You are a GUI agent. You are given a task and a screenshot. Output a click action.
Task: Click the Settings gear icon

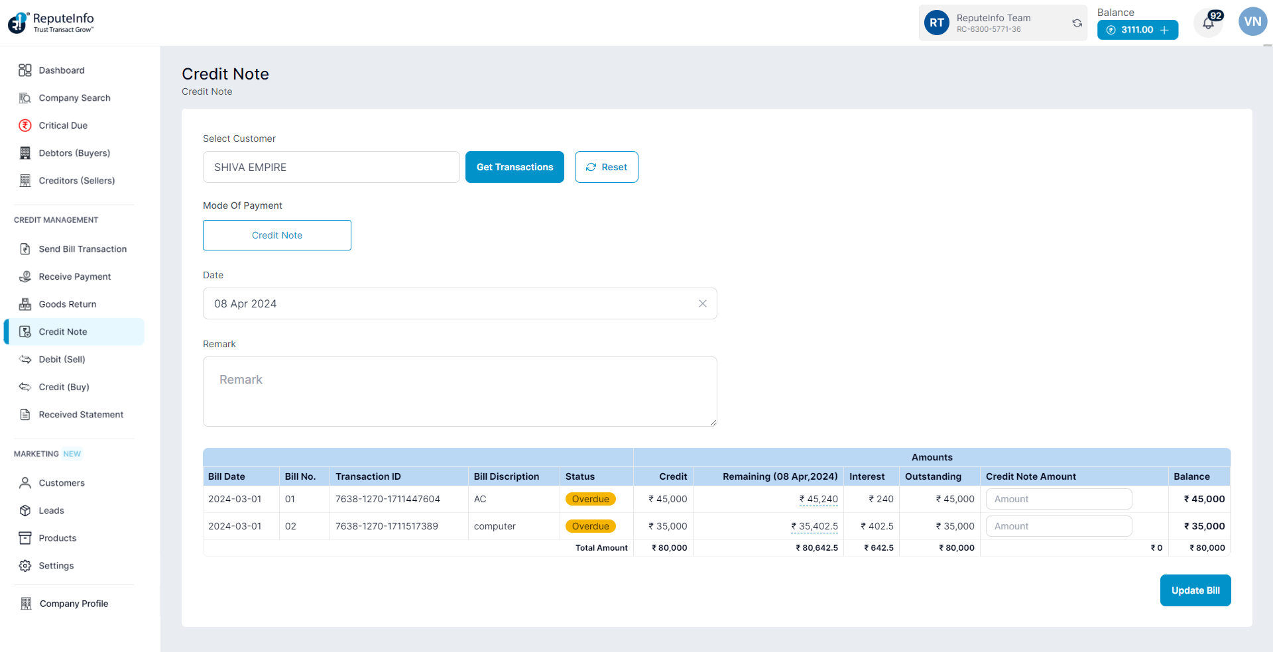(25, 566)
